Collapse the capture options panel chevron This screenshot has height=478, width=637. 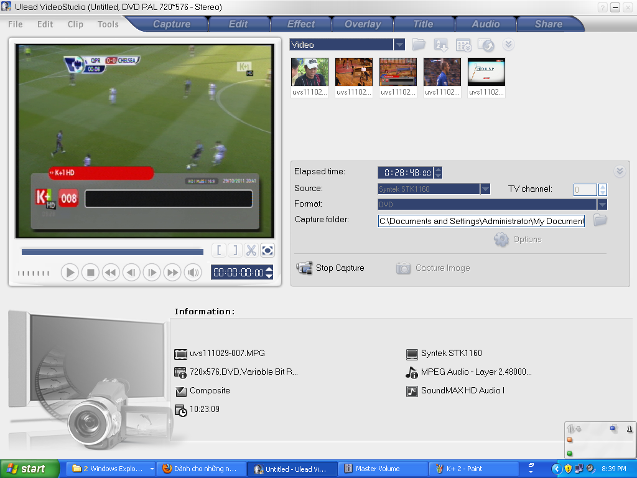point(620,171)
